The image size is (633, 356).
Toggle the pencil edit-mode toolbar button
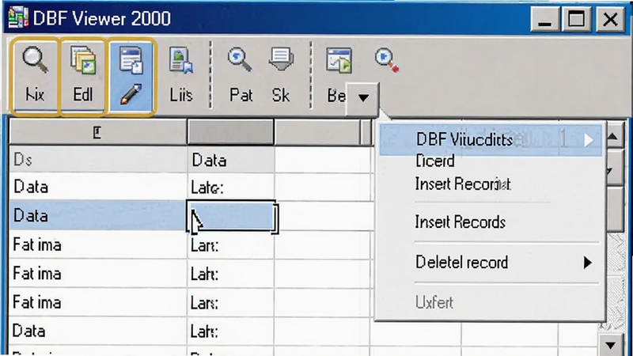[131, 77]
